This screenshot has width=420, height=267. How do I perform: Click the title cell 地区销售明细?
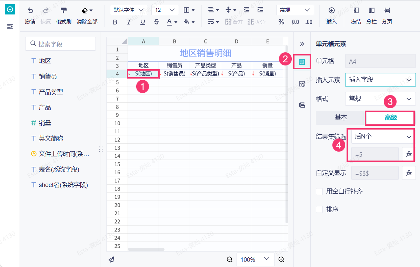206,53
